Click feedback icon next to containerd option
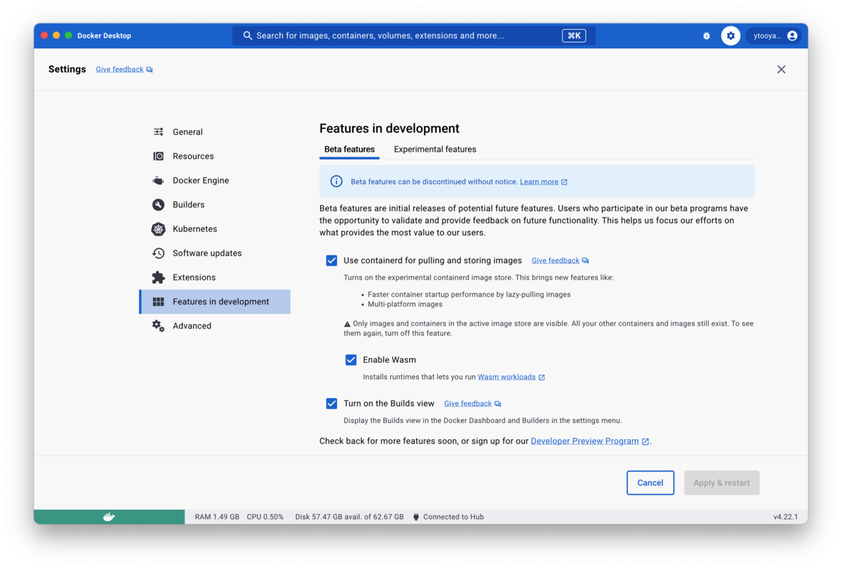The image size is (842, 569). coord(585,261)
